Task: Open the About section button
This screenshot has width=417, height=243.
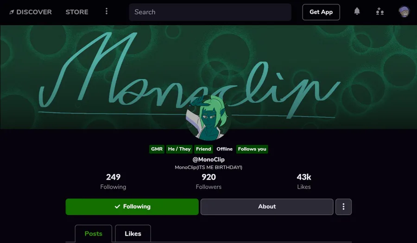Action: click(267, 206)
